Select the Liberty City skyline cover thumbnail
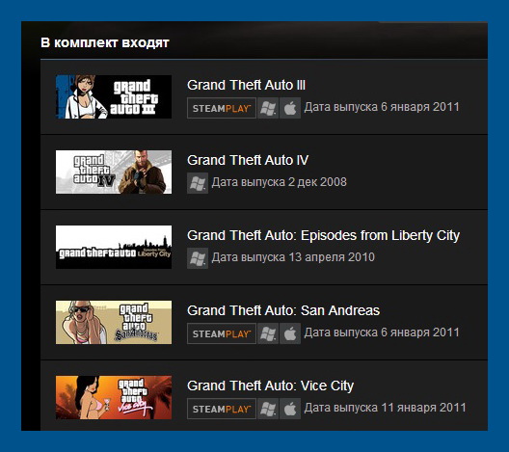Screen dimensions: 509x452 [114, 248]
